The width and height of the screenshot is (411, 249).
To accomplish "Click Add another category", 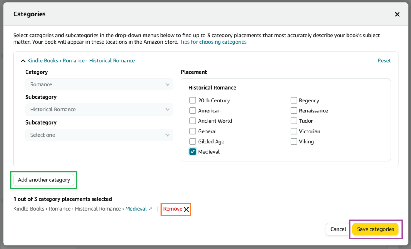I will tap(44, 180).
